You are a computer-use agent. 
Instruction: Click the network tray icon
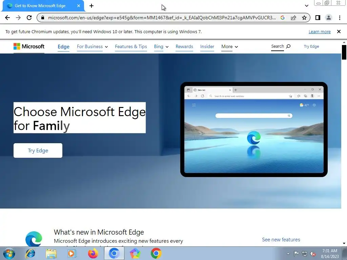coord(305,254)
